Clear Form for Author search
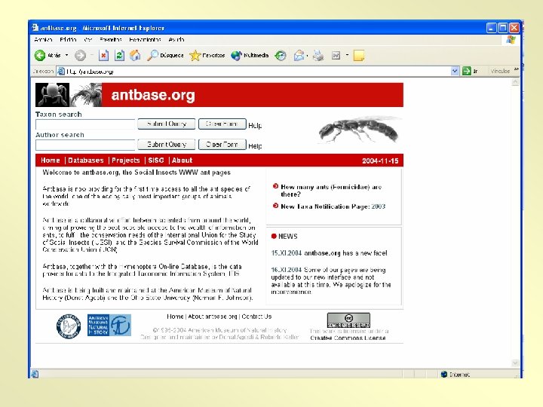 (222, 144)
